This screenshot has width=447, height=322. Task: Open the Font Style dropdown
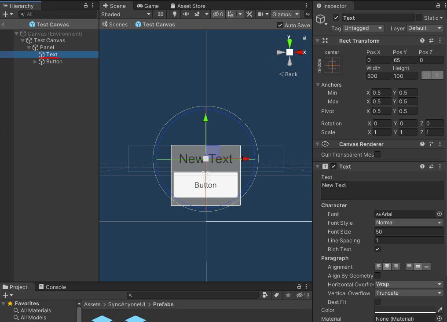pyautogui.click(x=408, y=223)
